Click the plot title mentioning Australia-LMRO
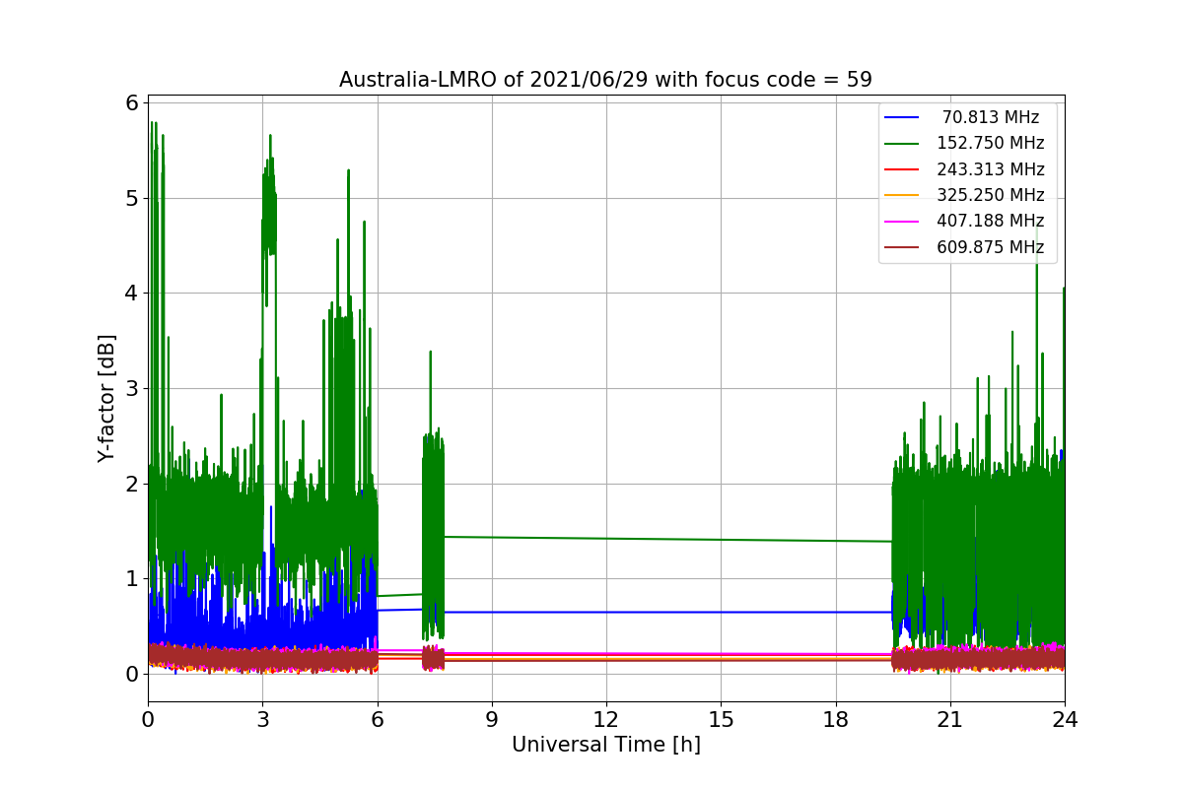 605,80
